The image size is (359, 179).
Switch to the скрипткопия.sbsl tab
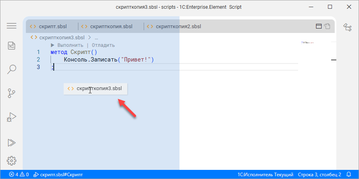point(111,27)
